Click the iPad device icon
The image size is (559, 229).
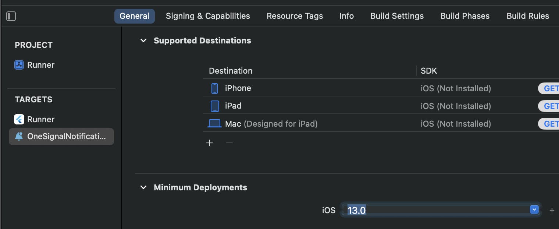coord(215,106)
